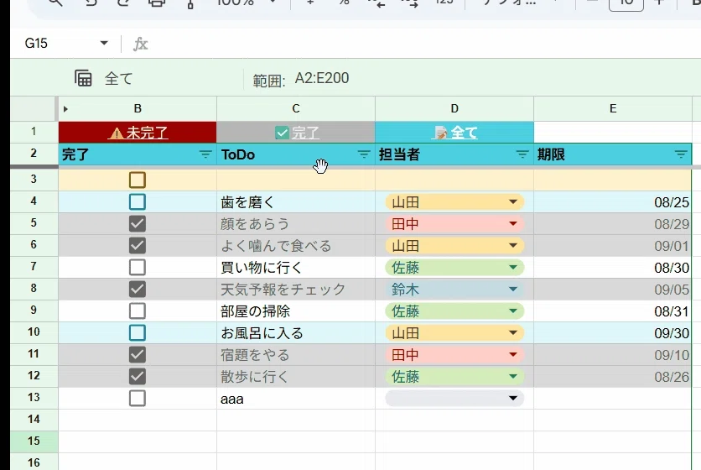Click the font size box in toolbar
Viewport: 701px width, 470px height.
click(x=626, y=3)
